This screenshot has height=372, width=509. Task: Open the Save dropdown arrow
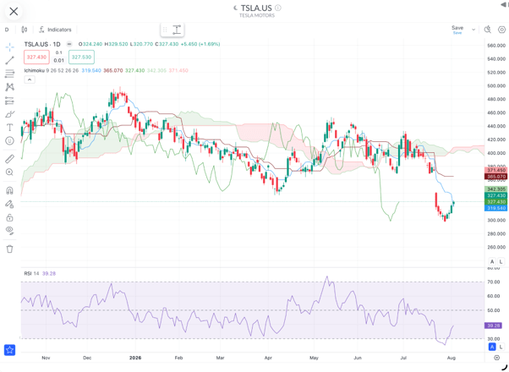(x=473, y=30)
